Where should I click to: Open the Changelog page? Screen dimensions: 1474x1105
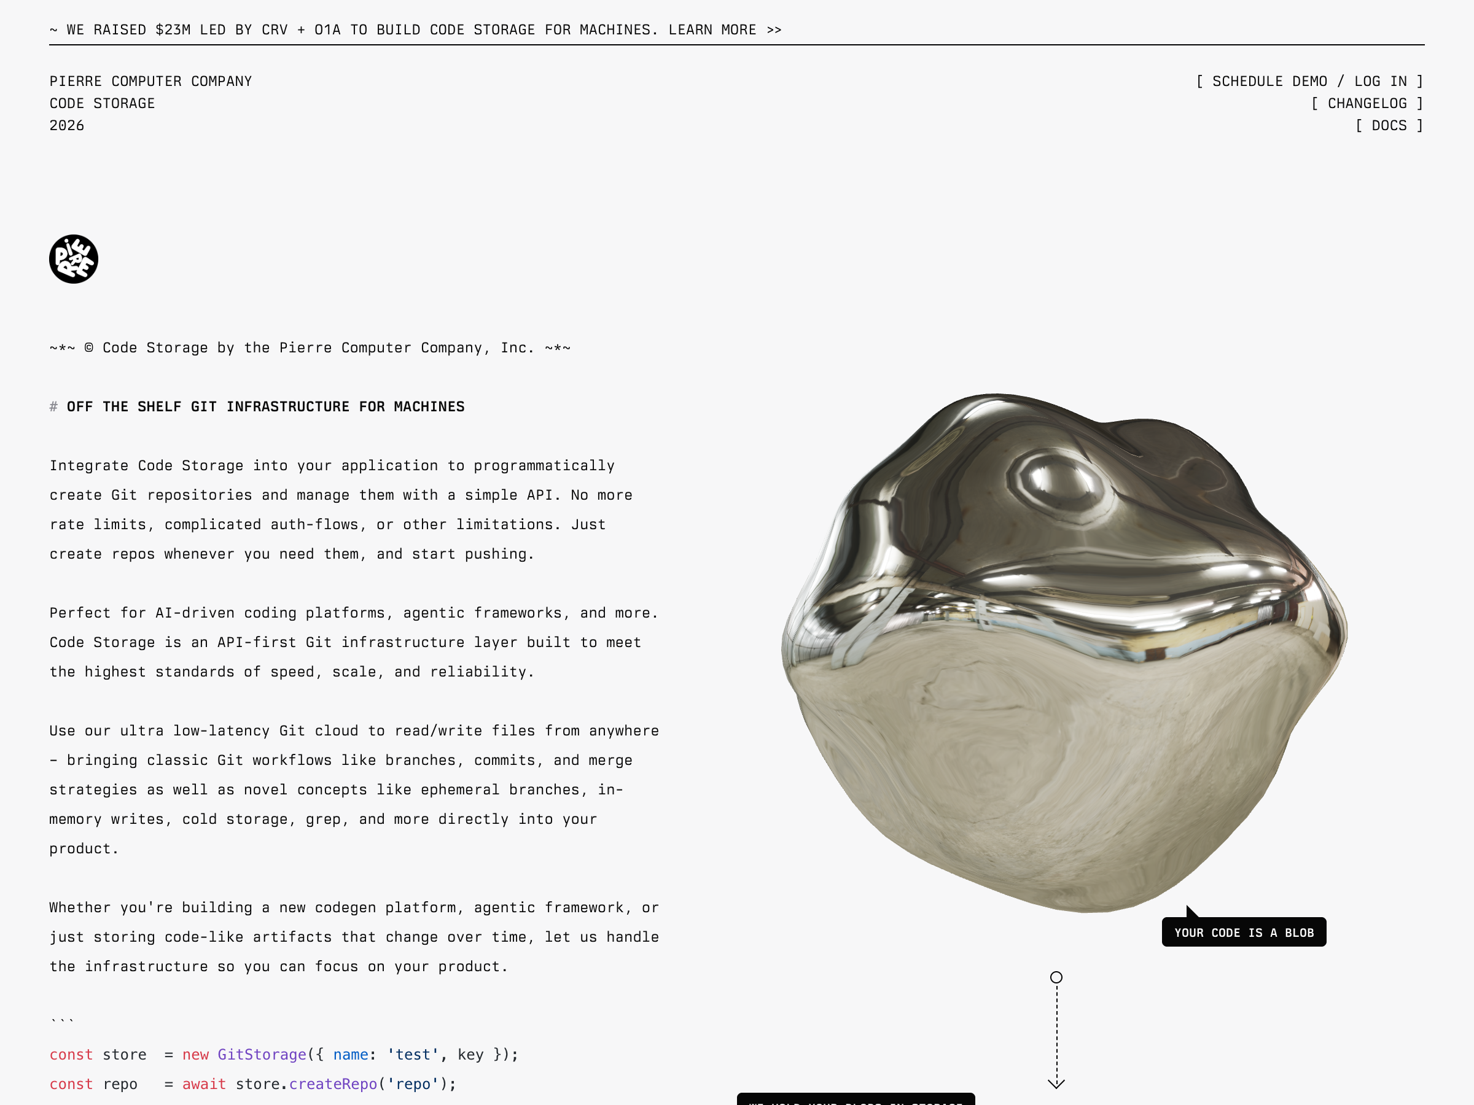[1367, 103]
